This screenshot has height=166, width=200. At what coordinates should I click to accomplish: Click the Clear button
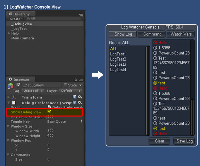pyautogui.click(x=159, y=141)
